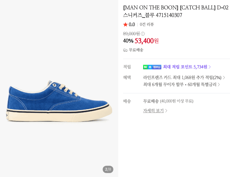Click the 0.0 rating score
The image size is (230, 177).
(x=132, y=24)
